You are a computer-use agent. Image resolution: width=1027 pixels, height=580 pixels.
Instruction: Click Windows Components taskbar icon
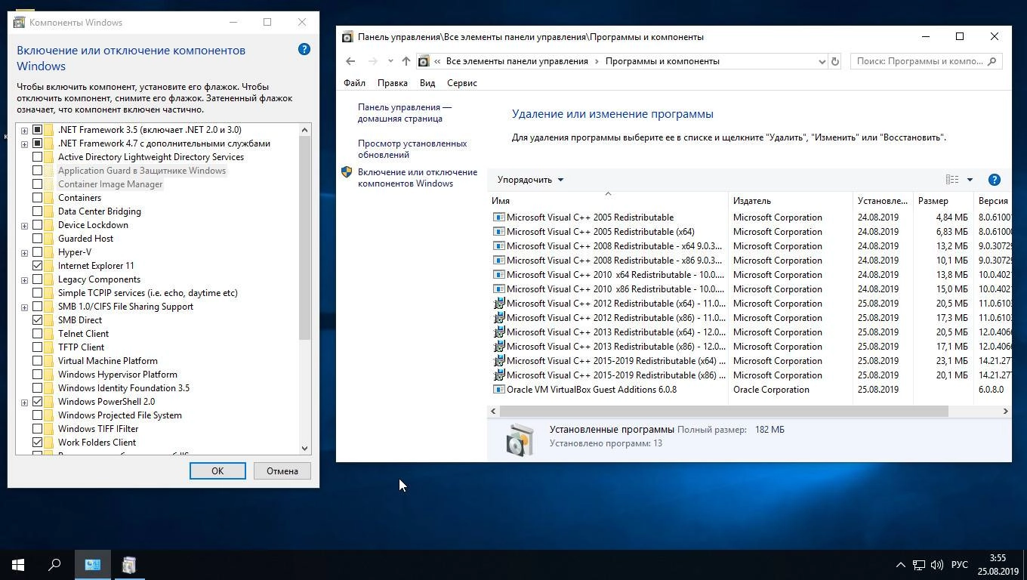[129, 565]
